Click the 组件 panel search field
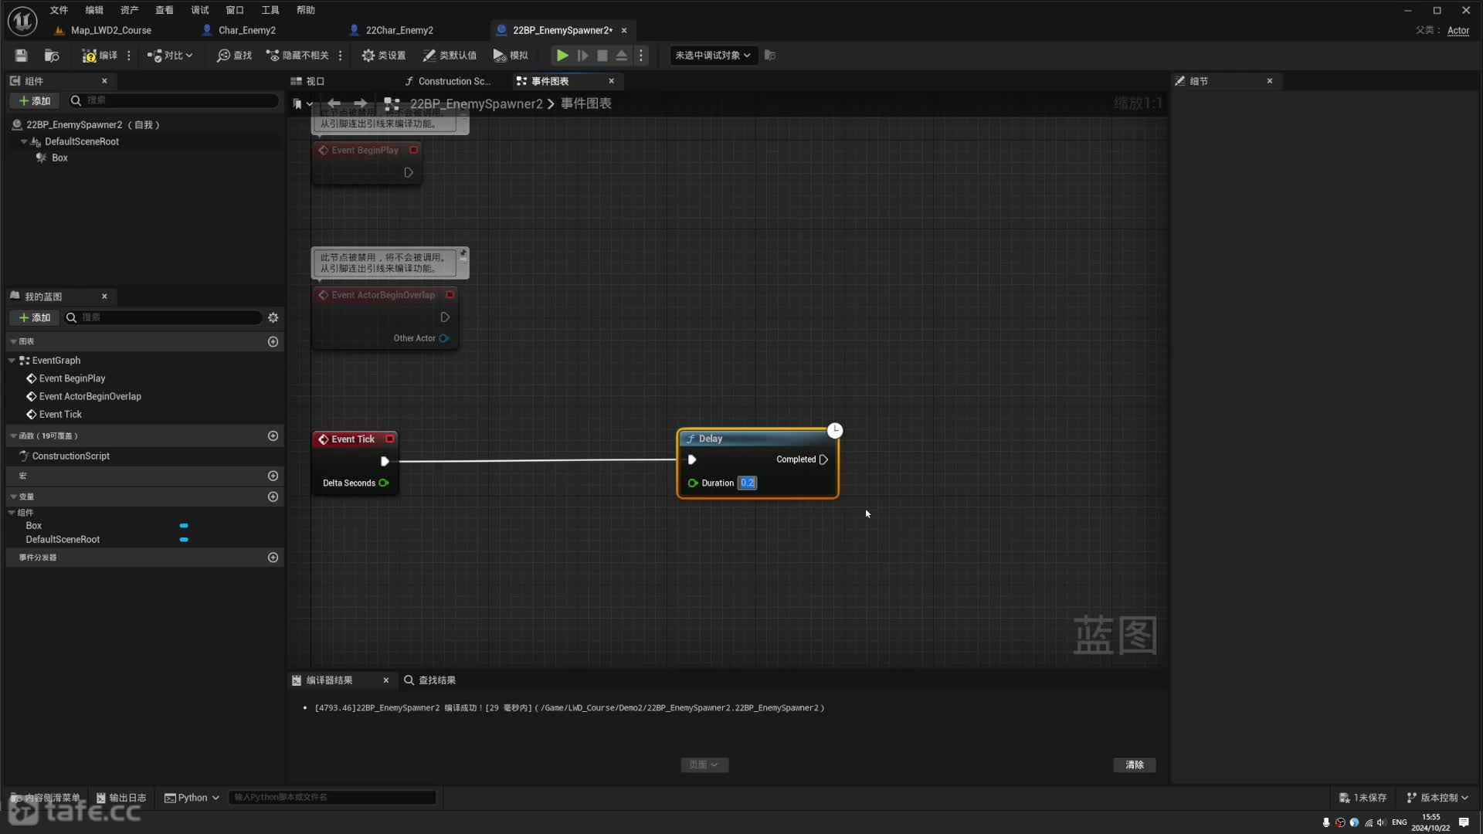Viewport: 1483px width, 834px height. 173,100
